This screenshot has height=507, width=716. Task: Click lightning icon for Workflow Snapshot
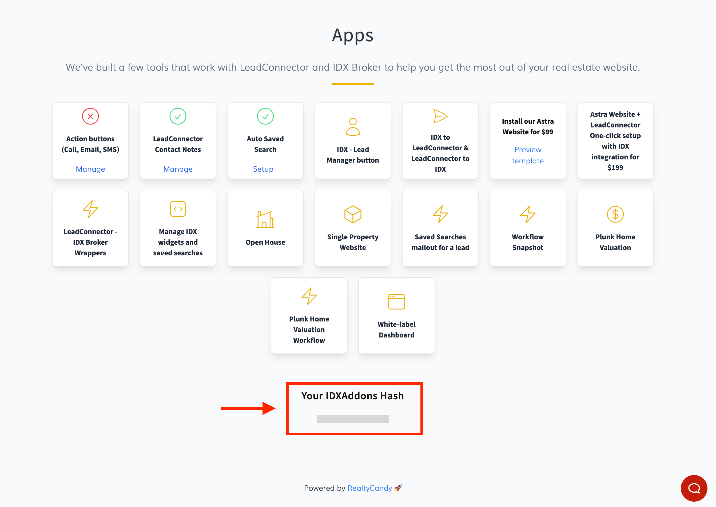pos(528,214)
